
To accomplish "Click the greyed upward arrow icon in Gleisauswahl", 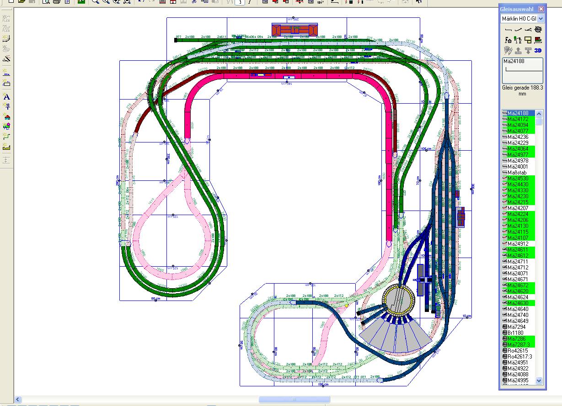I will 518,50.
